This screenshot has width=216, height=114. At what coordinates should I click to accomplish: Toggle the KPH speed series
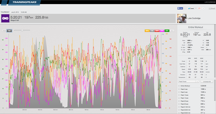pyautogui.click(x=167, y=31)
